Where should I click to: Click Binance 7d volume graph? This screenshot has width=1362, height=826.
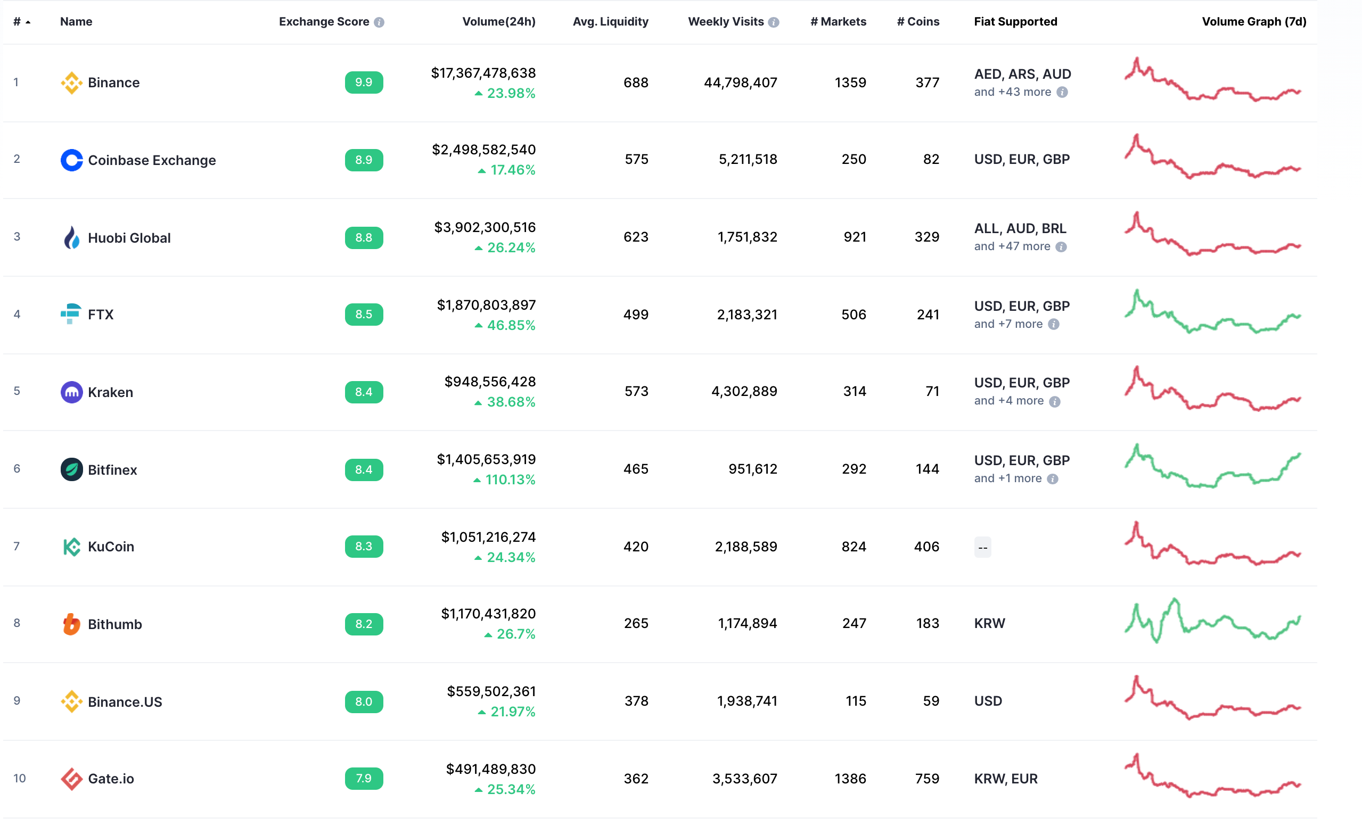1213,79
